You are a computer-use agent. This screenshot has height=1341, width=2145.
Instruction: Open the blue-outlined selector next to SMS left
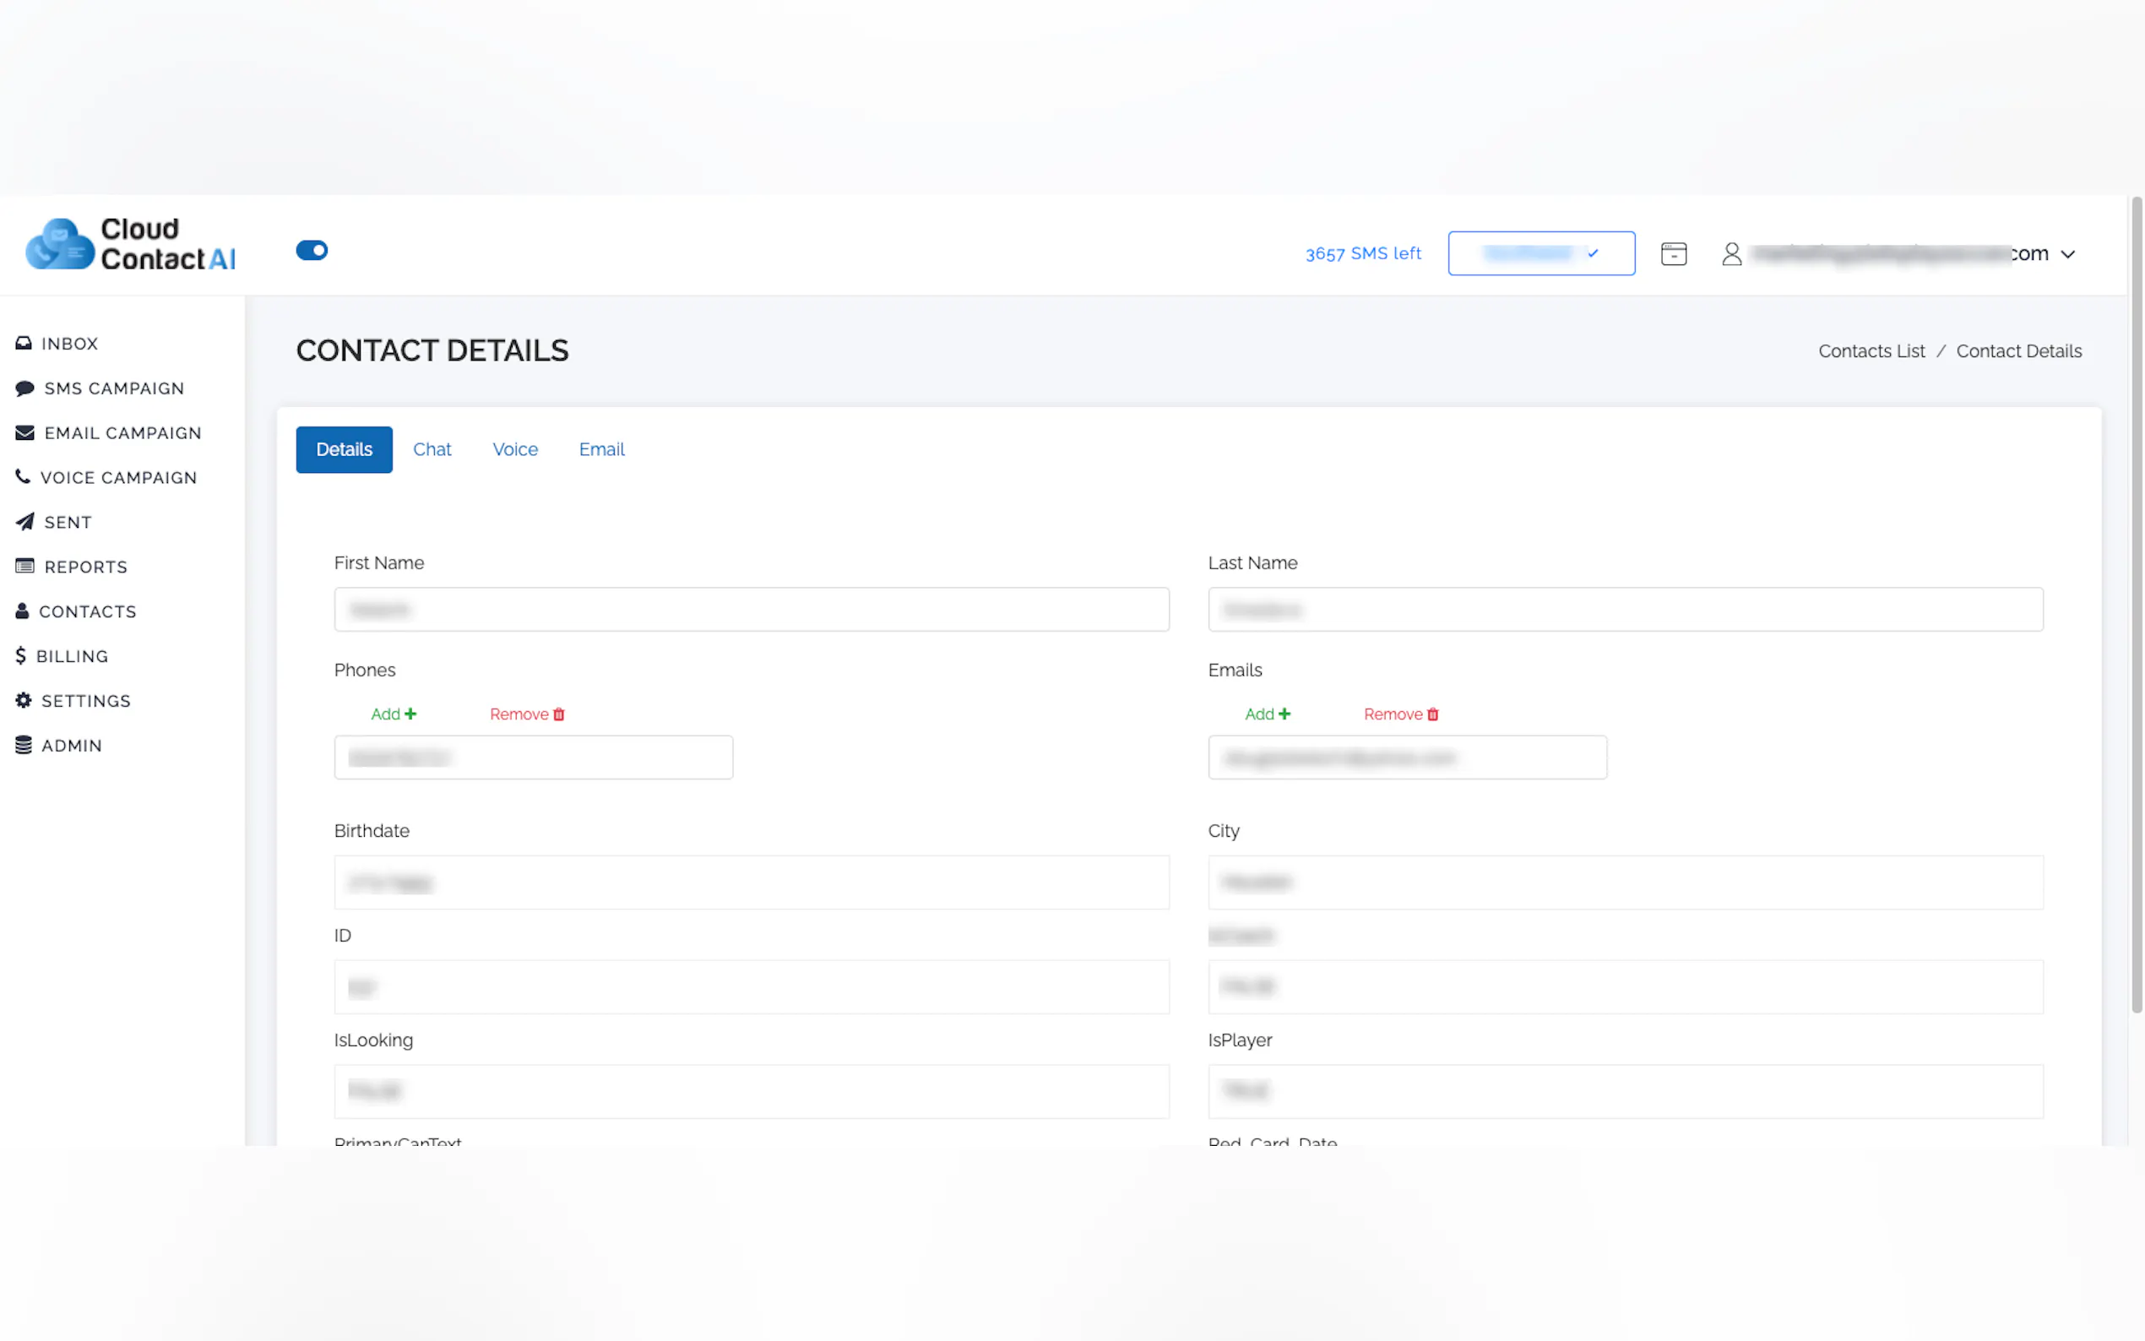1540,253
